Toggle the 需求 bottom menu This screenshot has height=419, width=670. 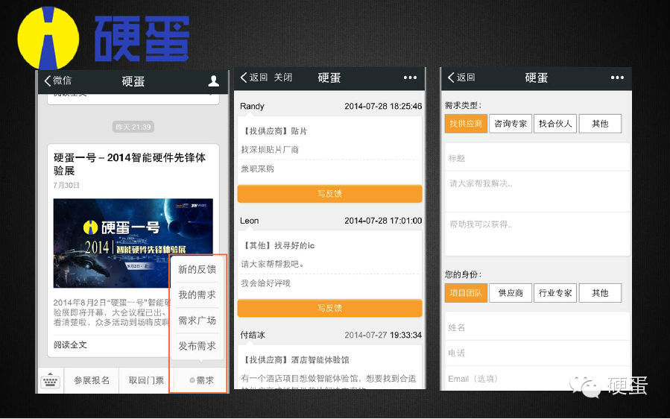click(200, 380)
